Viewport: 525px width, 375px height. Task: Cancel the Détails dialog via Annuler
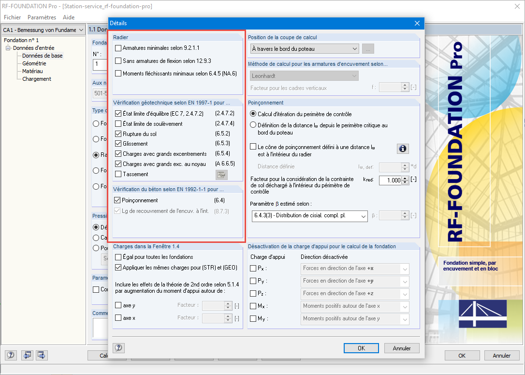[x=402, y=348]
